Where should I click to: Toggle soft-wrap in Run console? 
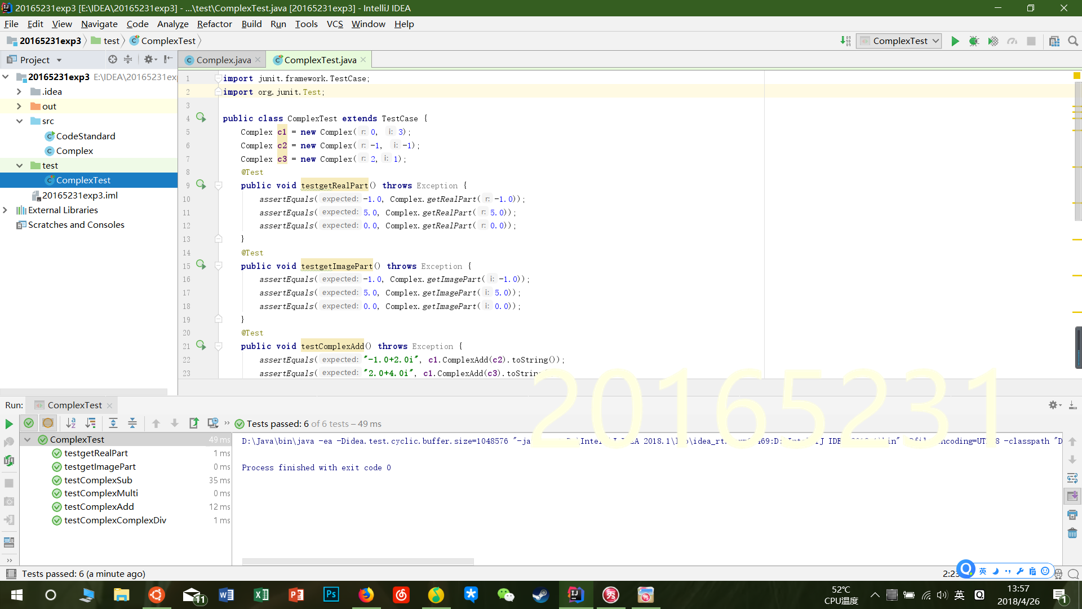tap(1072, 478)
